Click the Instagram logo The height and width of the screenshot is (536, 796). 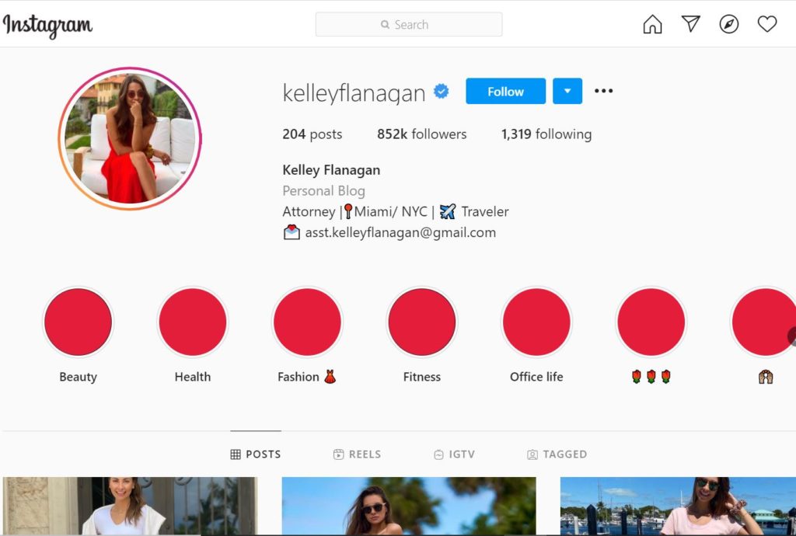point(47,26)
